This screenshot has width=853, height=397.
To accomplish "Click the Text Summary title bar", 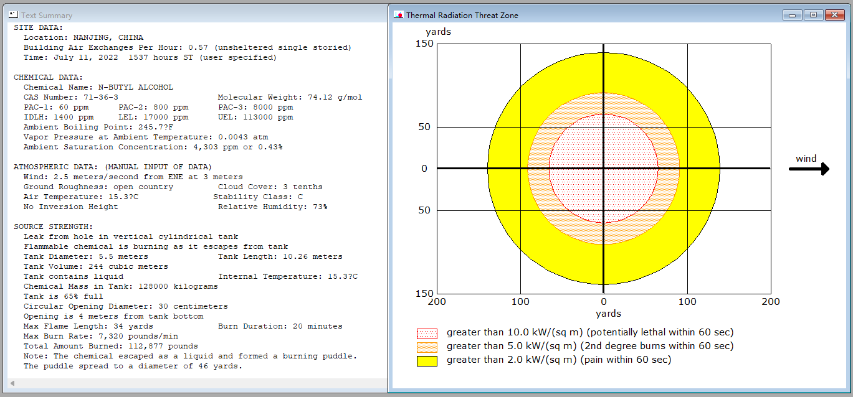I will click(196, 15).
